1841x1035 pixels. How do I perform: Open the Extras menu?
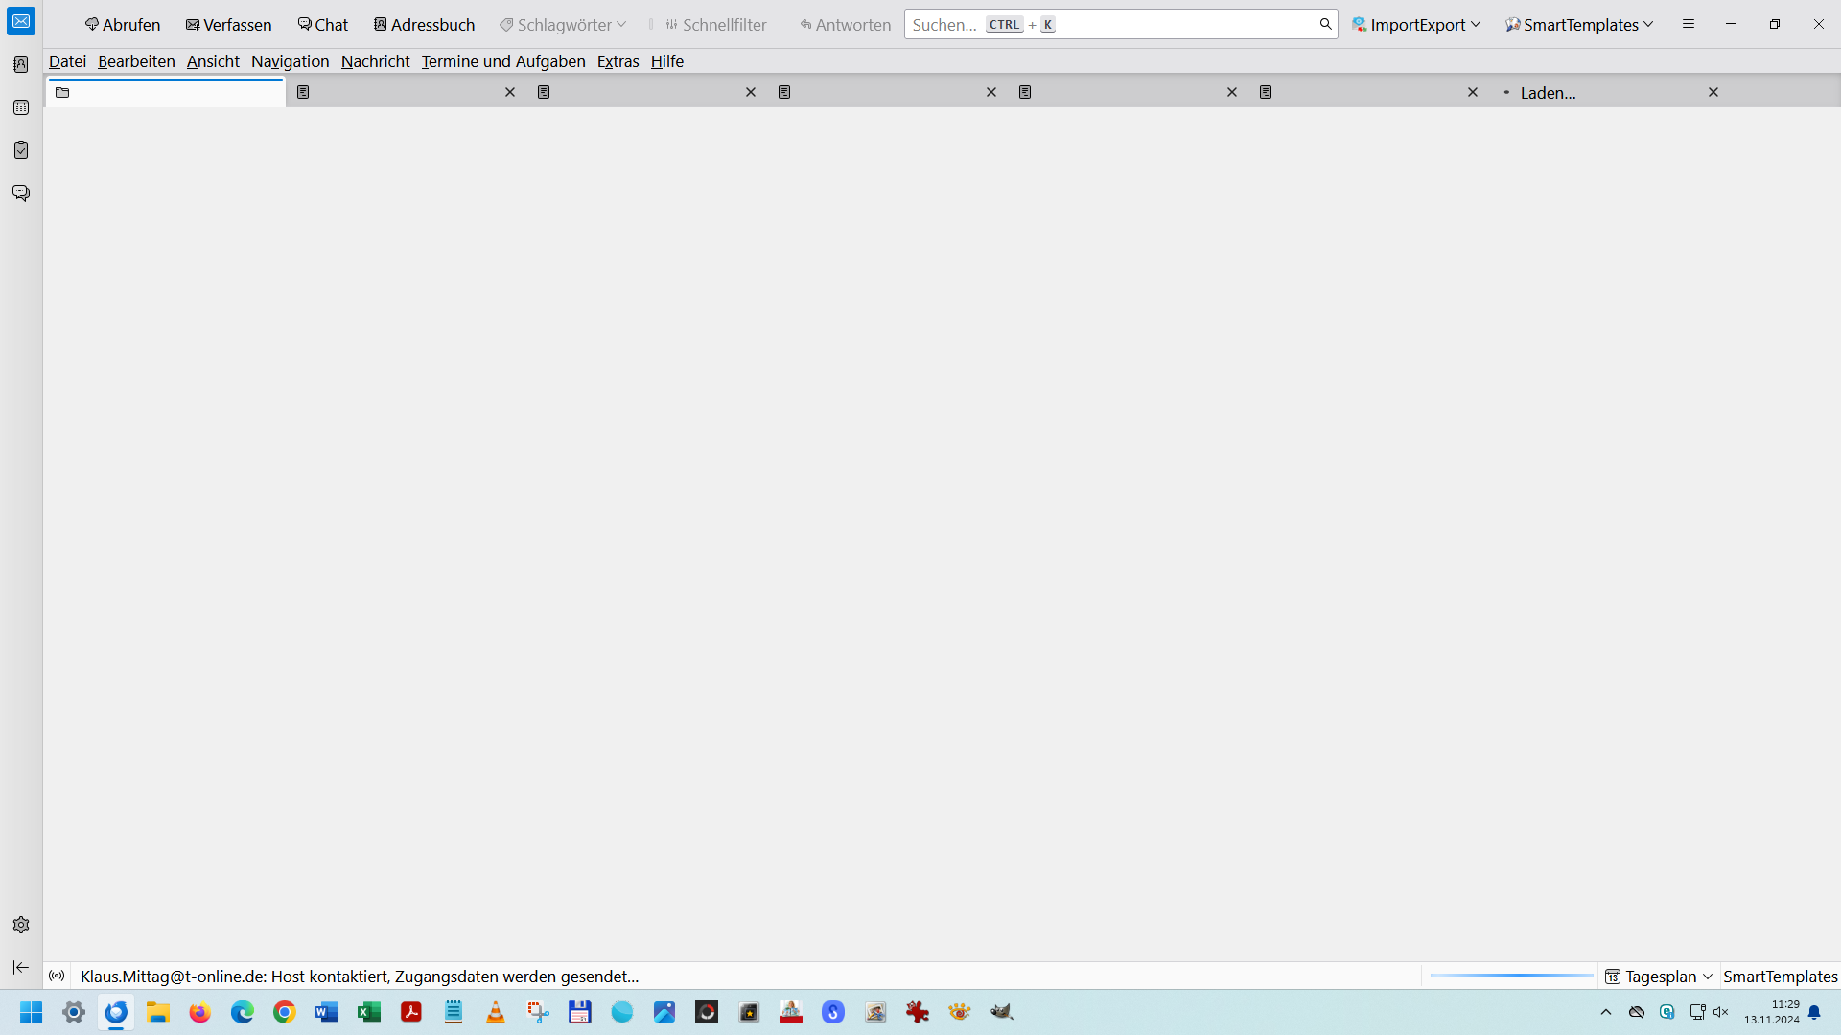tap(618, 61)
